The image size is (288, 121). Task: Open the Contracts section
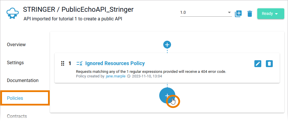tap(17, 116)
